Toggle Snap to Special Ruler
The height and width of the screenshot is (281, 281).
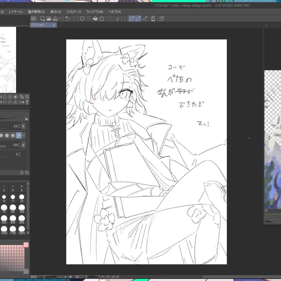click(x=138, y=19)
